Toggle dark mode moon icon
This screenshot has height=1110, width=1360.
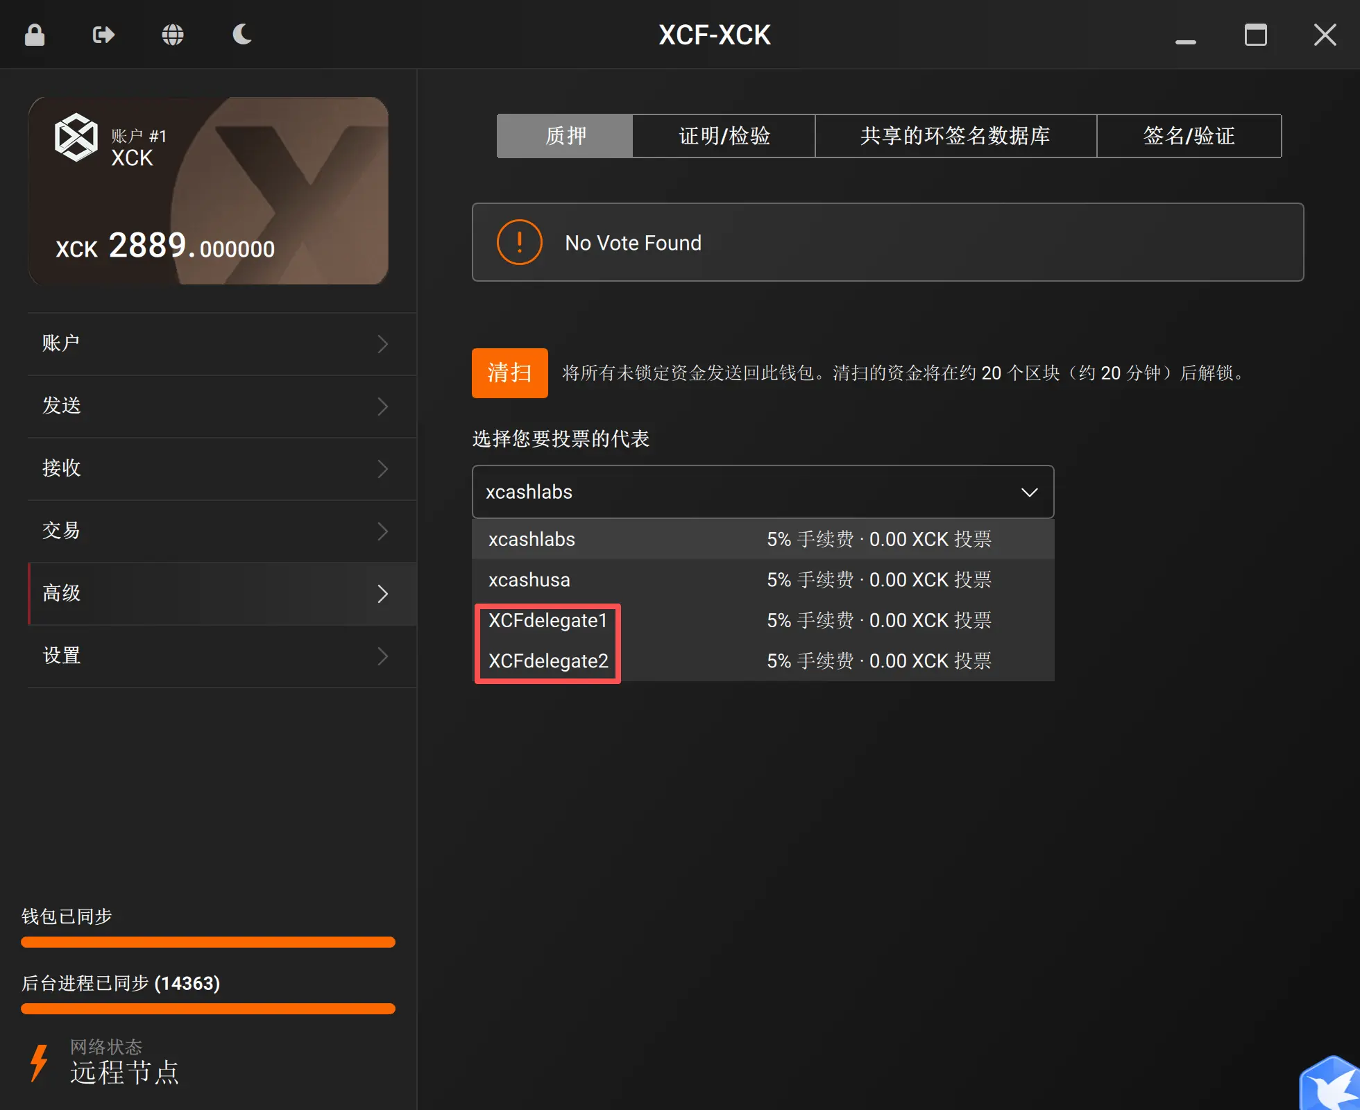241,35
